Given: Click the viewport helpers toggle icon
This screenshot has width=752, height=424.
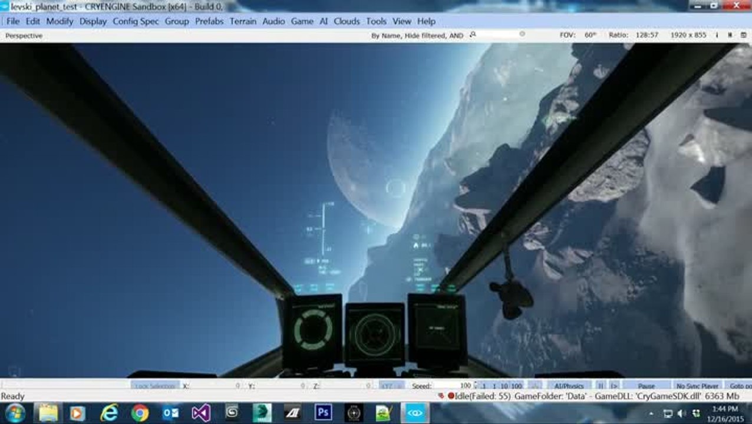Looking at the screenshot, I should pos(730,35).
